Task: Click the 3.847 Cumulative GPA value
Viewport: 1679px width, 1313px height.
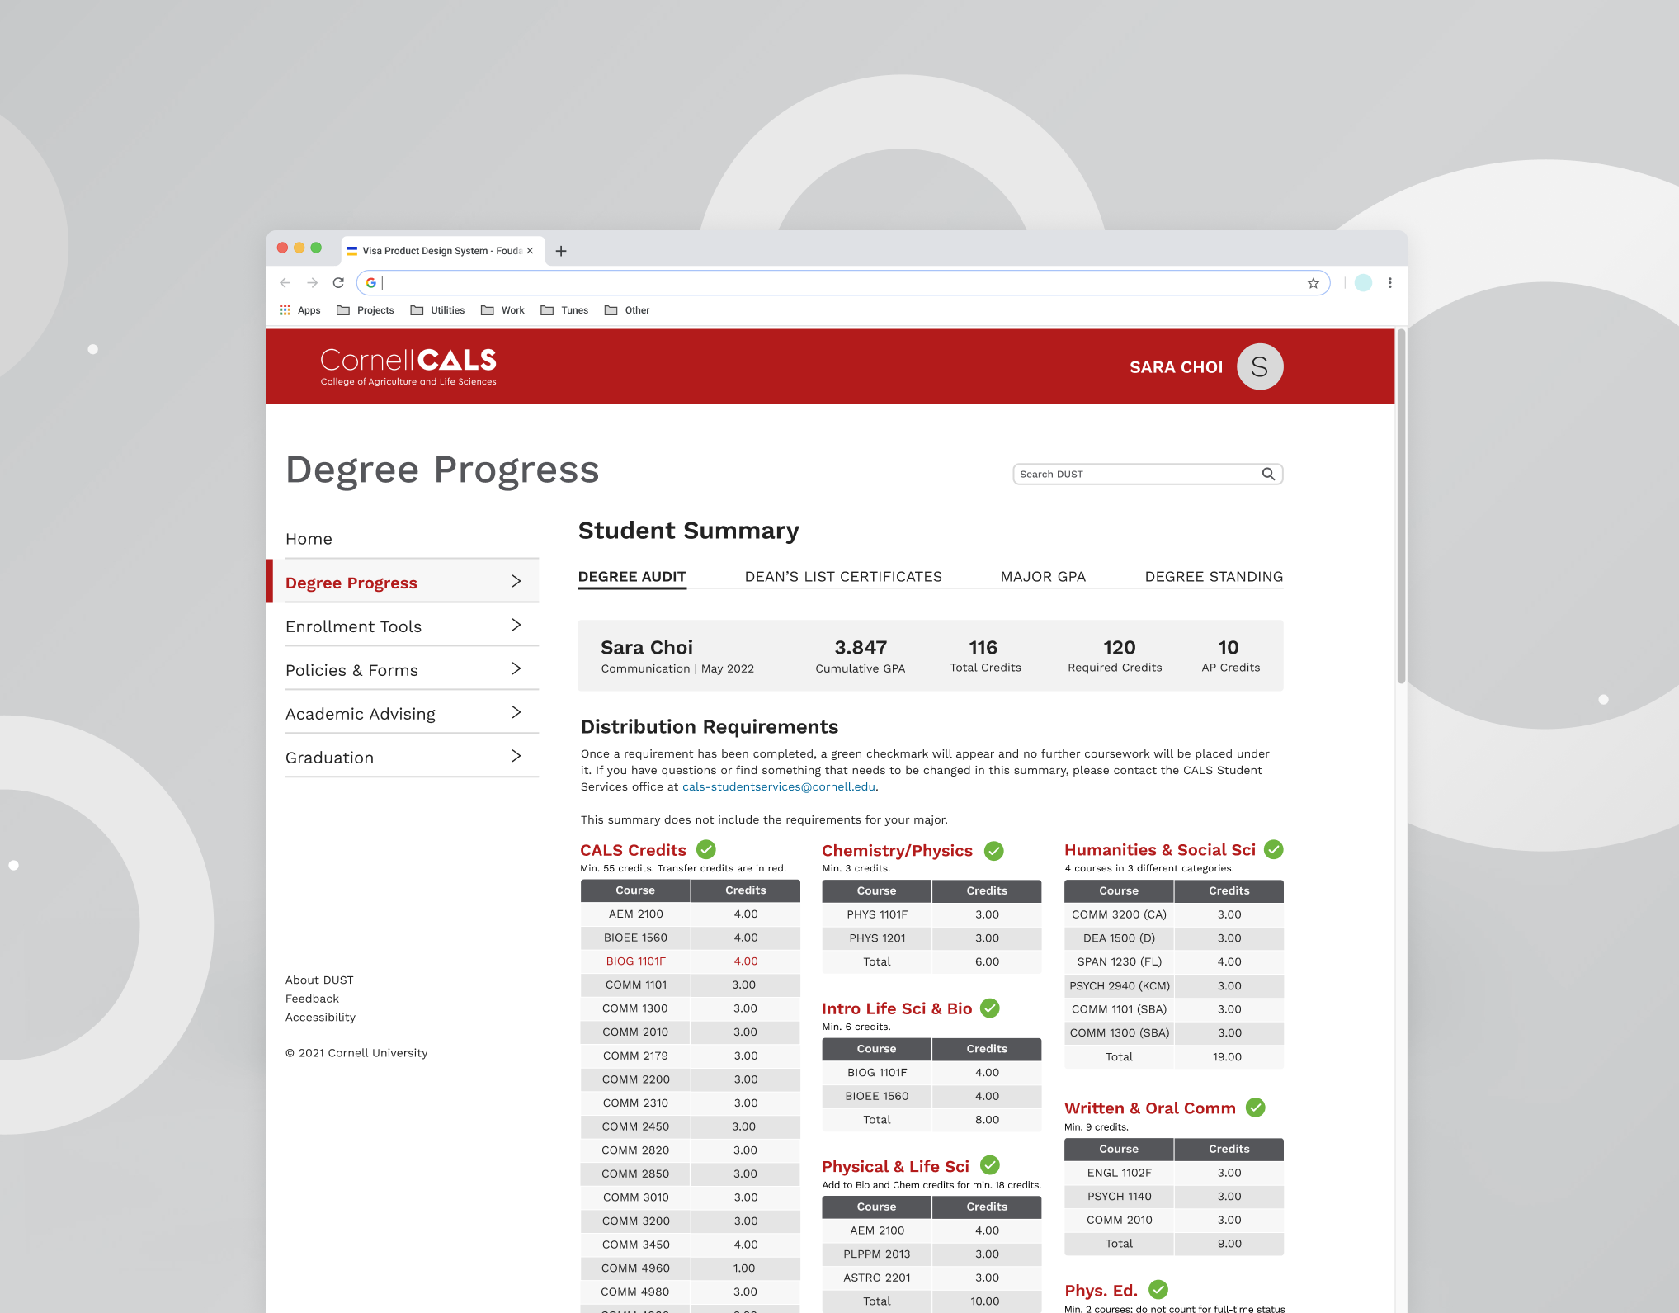Action: [x=860, y=647]
